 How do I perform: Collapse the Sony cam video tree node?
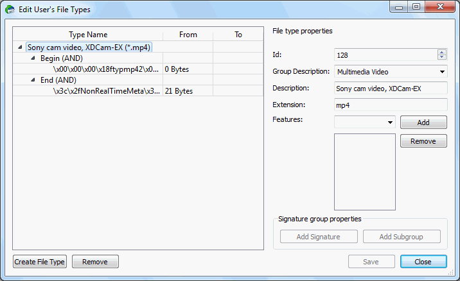(20, 47)
